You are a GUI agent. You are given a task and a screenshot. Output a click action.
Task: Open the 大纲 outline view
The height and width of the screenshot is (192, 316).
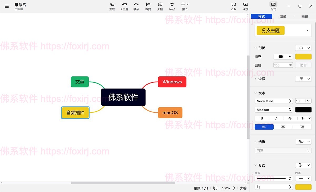pos(243,188)
